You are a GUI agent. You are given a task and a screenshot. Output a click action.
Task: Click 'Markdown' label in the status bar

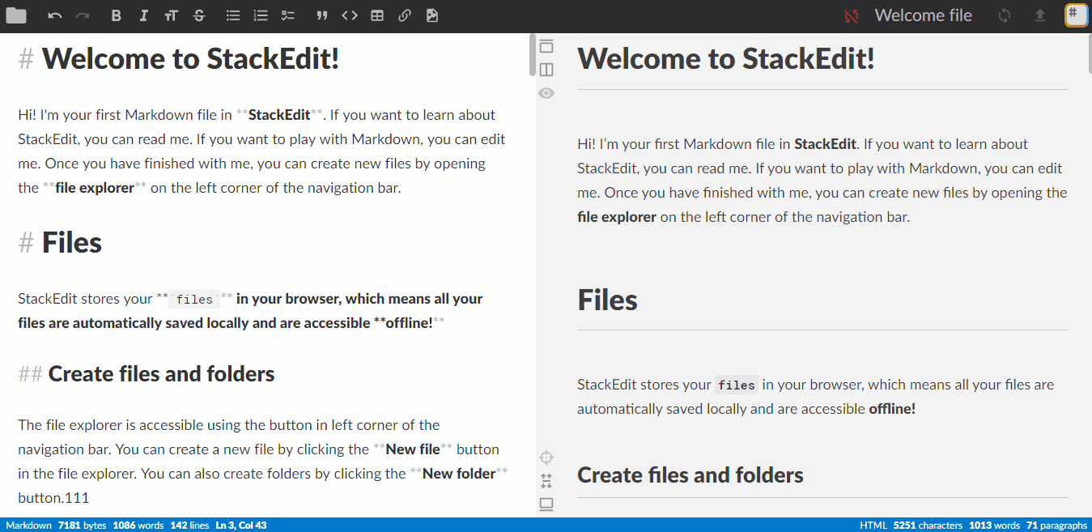[28, 526]
